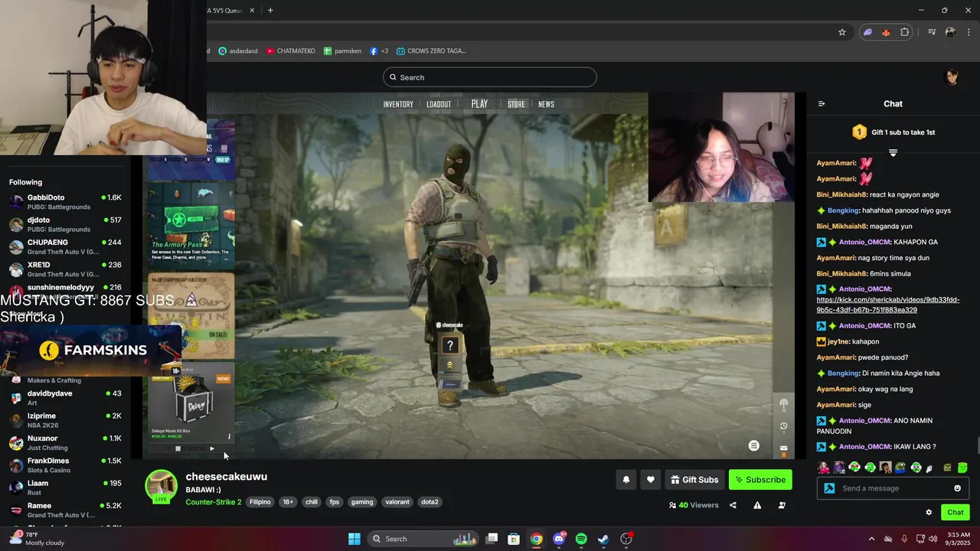Open the LOADOUT tab in game menu

[439, 104]
